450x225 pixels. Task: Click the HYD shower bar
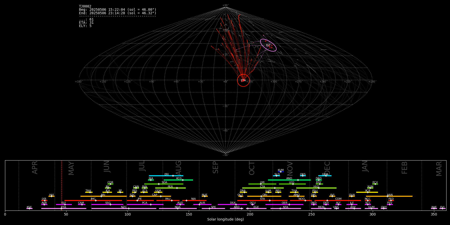tap(316, 188)
